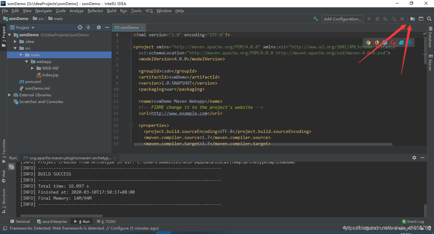Open Search Everywhere magnifier icon

429,19
